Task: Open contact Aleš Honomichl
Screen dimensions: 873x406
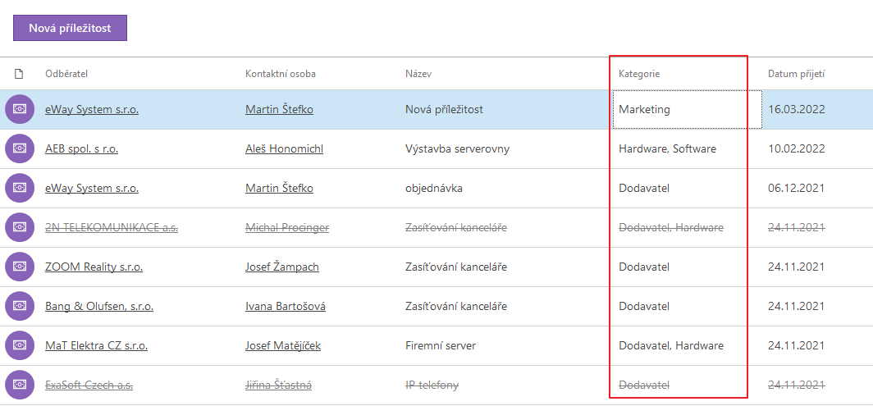Action: [x=284, y=148]
